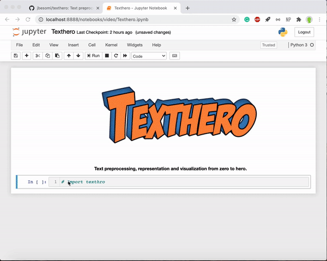
Task: Insert a cell below with plus icon
Action: [26, 56]
